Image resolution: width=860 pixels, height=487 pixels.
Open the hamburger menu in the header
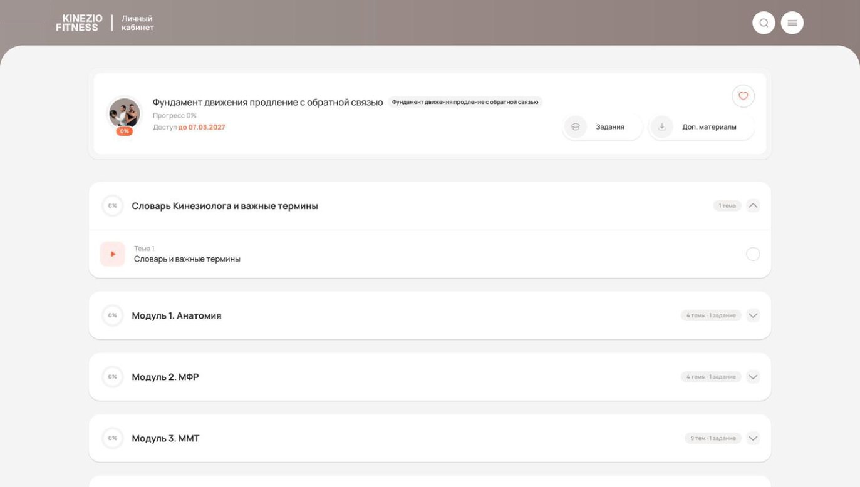point(792,23)
